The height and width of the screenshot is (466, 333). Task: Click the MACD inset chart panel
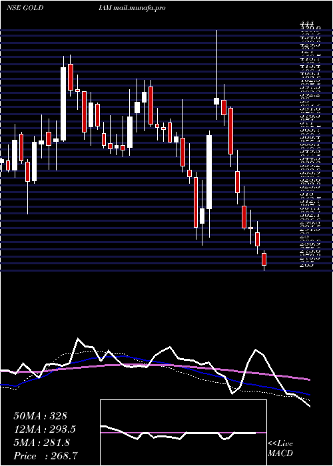[183, 433]
